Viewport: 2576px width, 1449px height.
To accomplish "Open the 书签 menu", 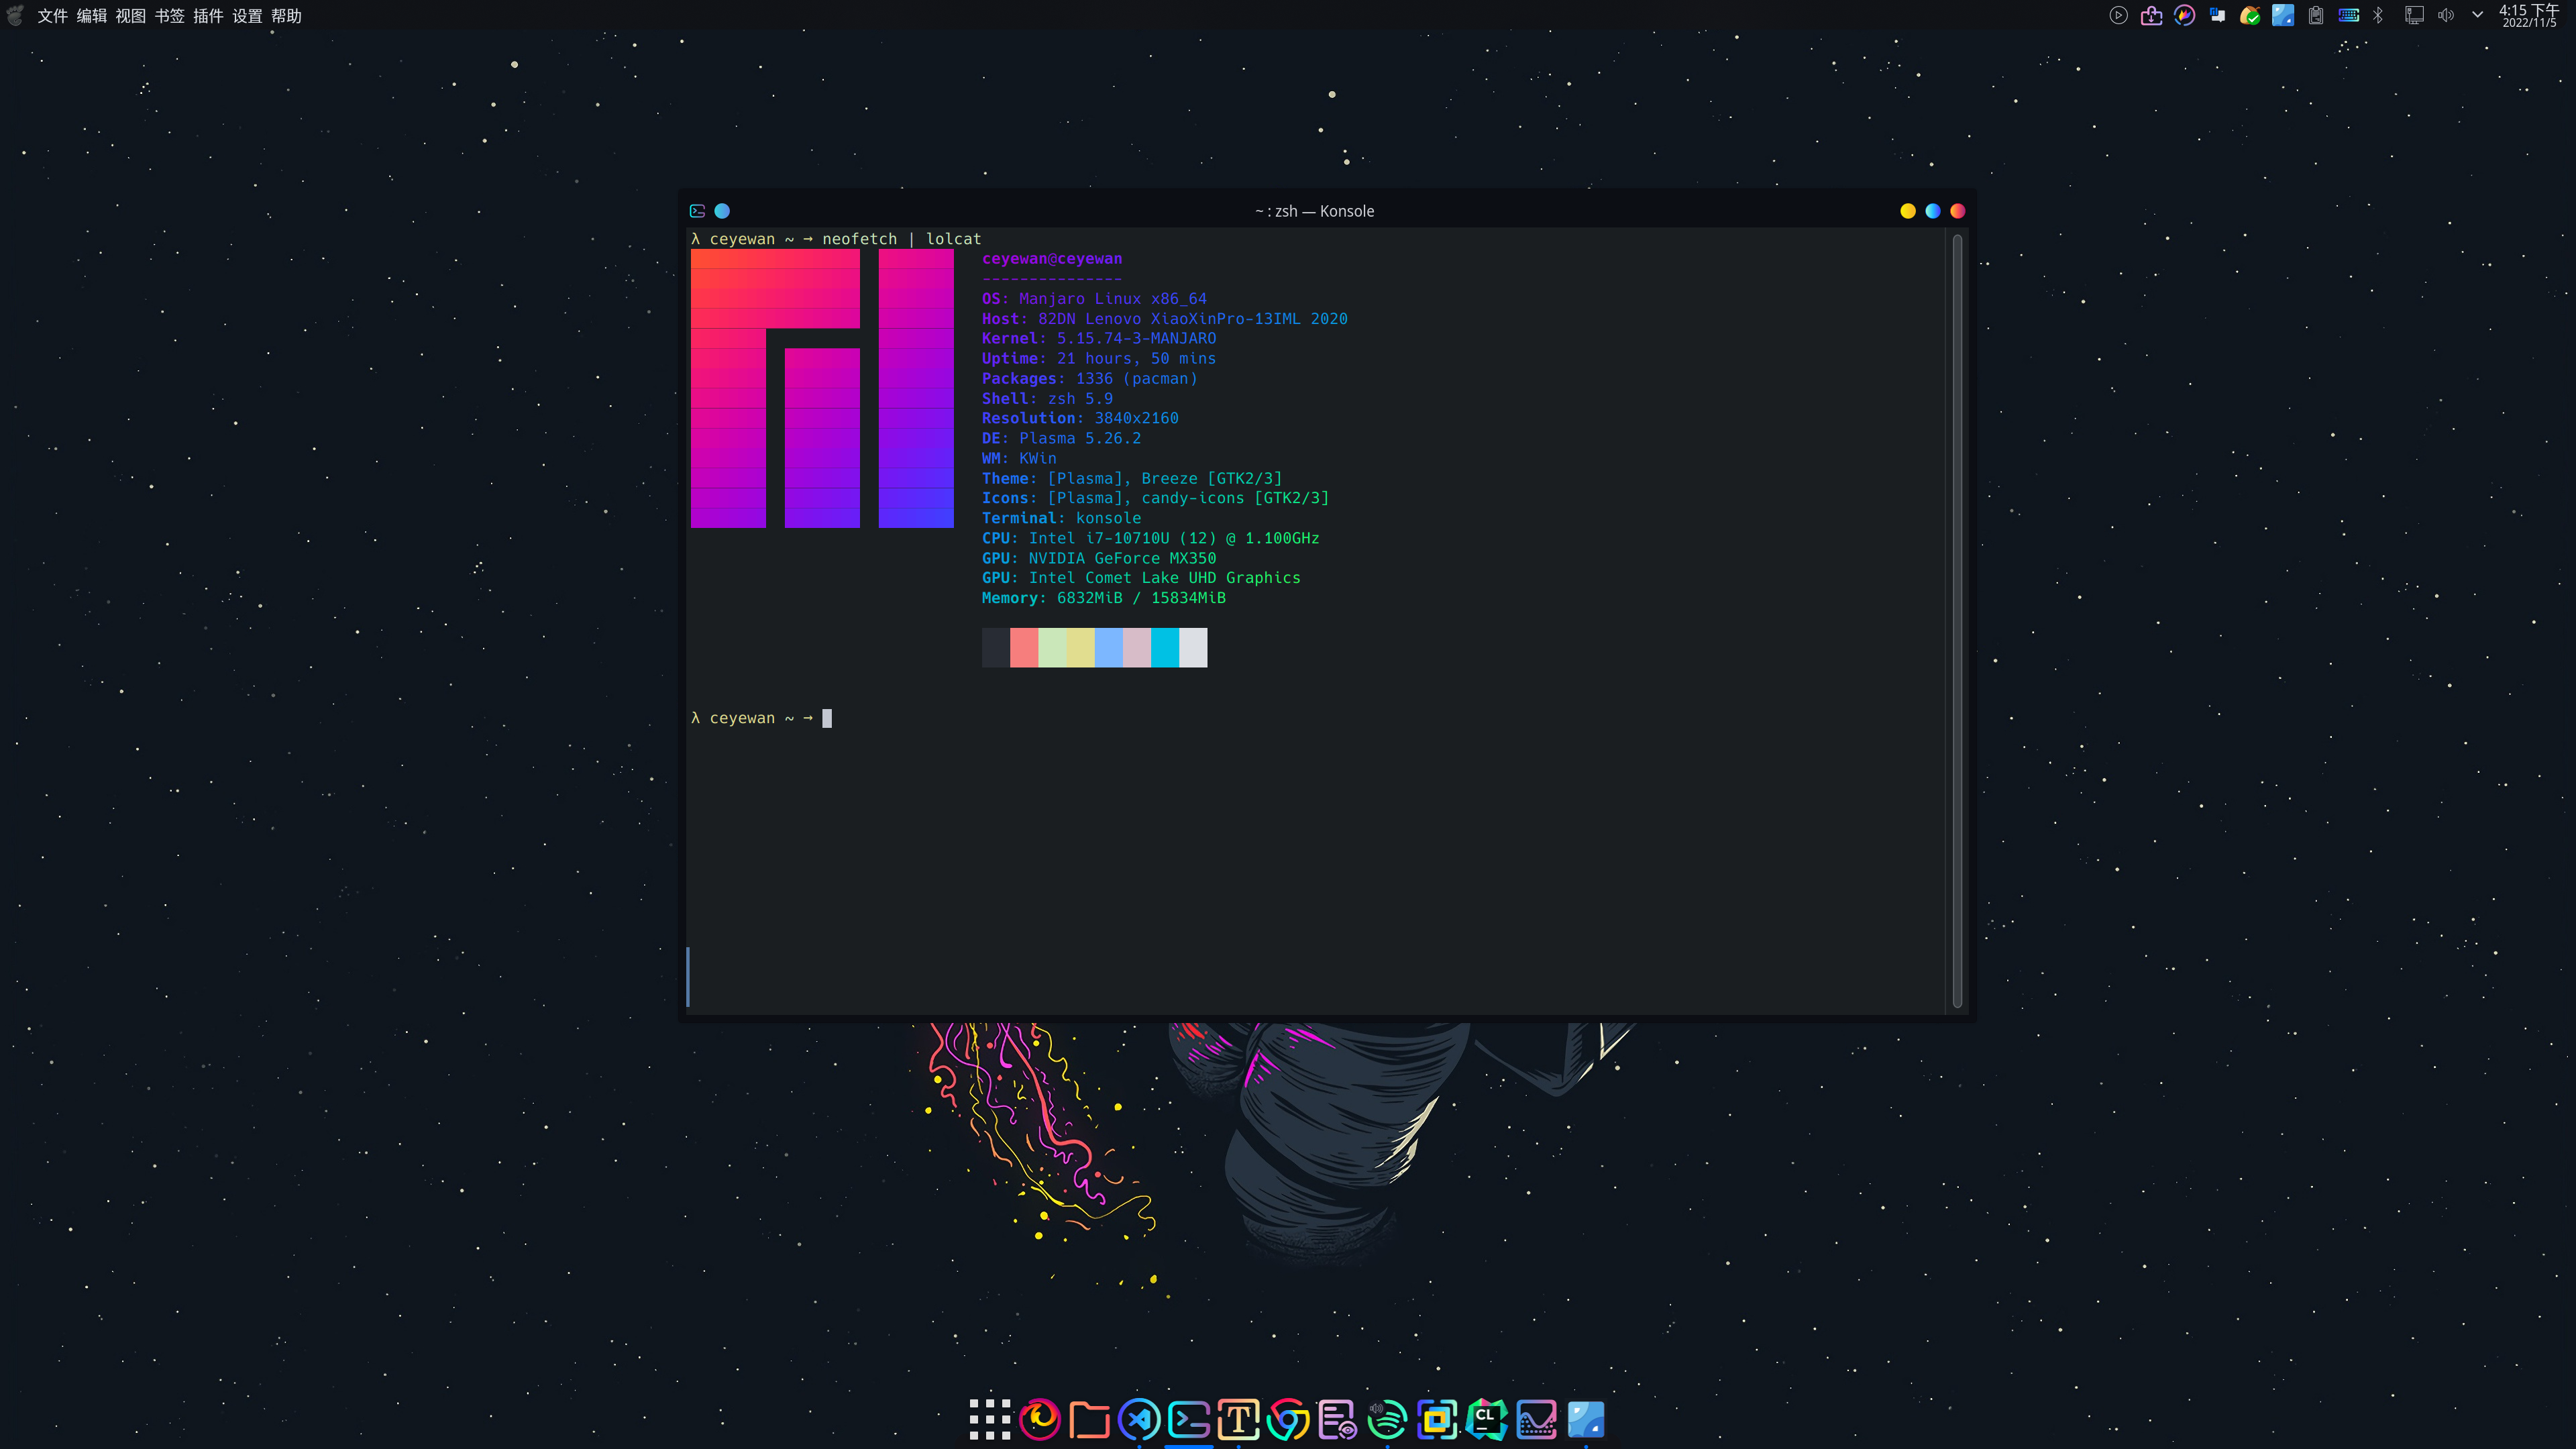I will [169, 16].
